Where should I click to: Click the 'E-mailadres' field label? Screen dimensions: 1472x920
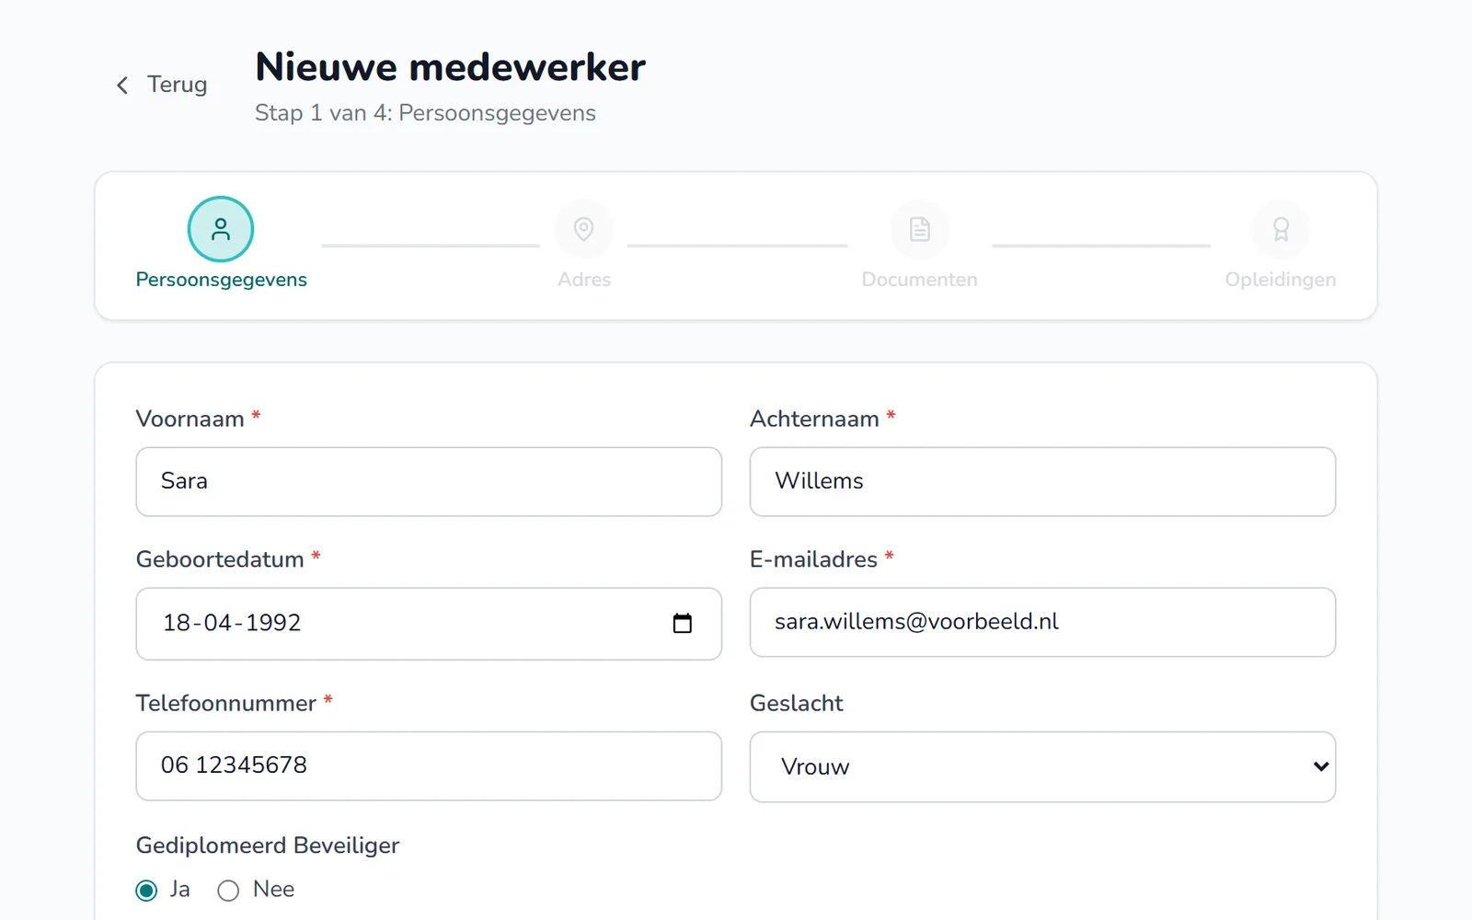(813, 559)
